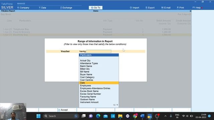Open the M: E-mail menu
The width and height of the screenshot is (214, 120).
(166, 8)
